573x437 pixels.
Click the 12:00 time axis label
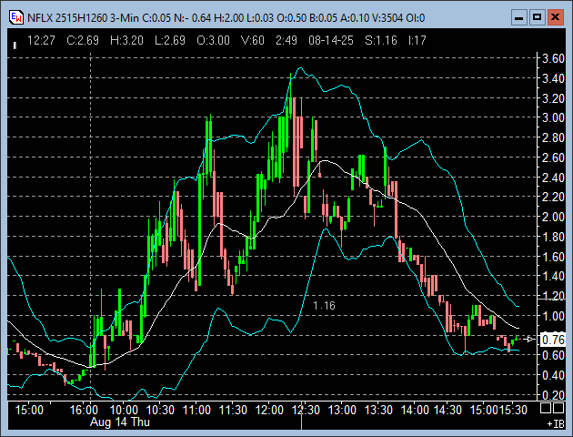point(269,410)
